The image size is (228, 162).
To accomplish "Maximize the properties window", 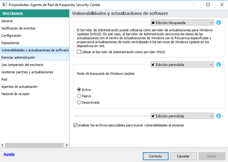I will 208,5.
